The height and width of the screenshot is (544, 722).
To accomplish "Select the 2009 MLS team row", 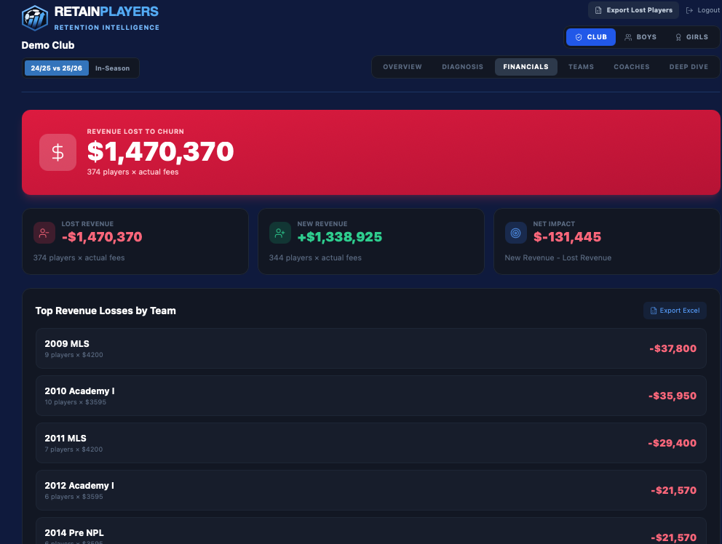I will pyautogui.click(x=371, y=348).
